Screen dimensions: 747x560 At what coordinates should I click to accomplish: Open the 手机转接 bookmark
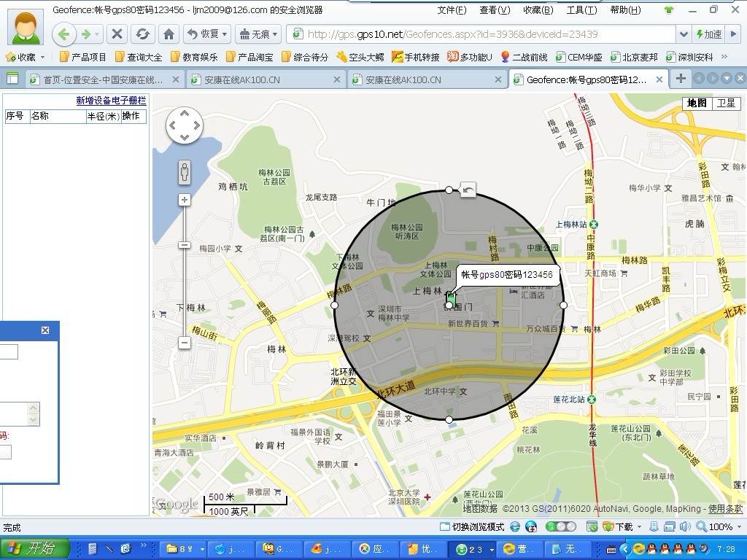[415, 57]
